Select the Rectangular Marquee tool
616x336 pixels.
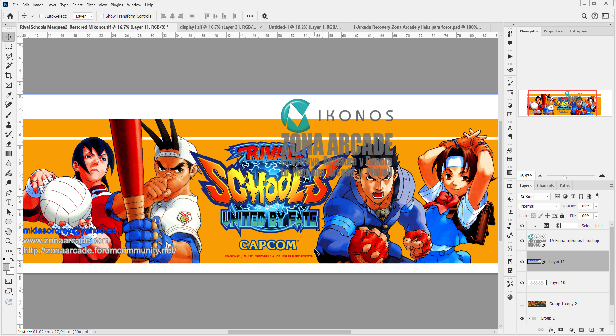tap(9, 46)
